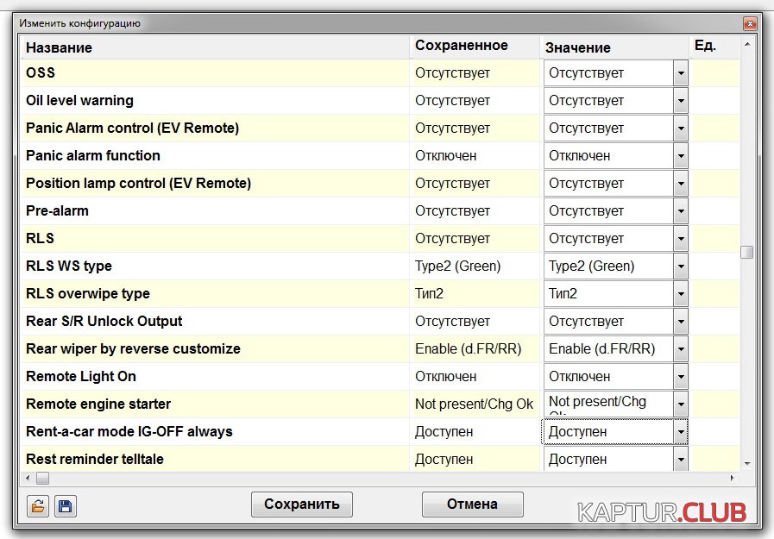The height and width of the screenshot is (539, 774).
Task: Click the Сохраненное column header
Action: (461, 46)
